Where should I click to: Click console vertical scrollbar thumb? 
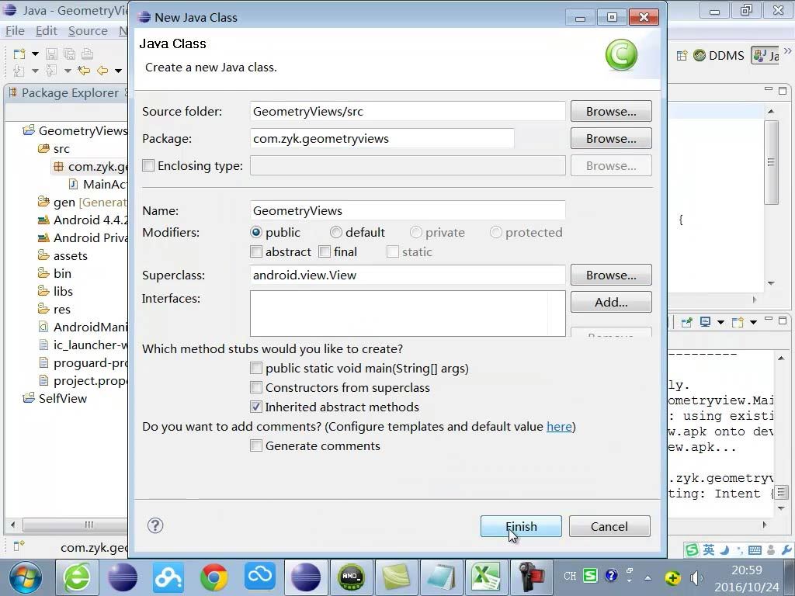click(781, 492)
